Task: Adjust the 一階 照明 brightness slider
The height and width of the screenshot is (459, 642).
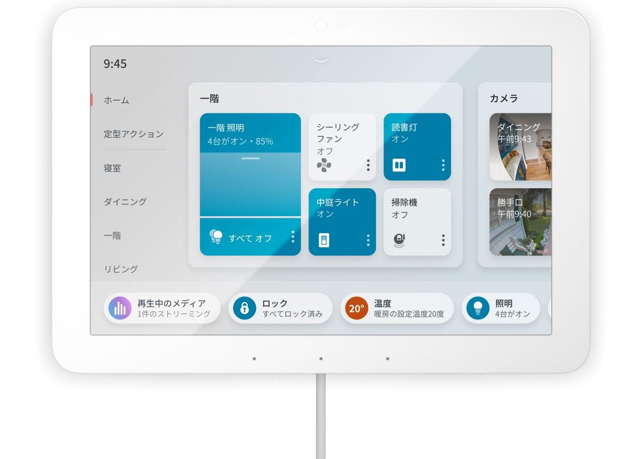Action: 250,185
